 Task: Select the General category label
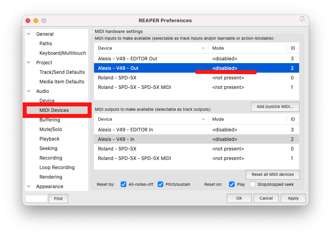tap(45, 34)
